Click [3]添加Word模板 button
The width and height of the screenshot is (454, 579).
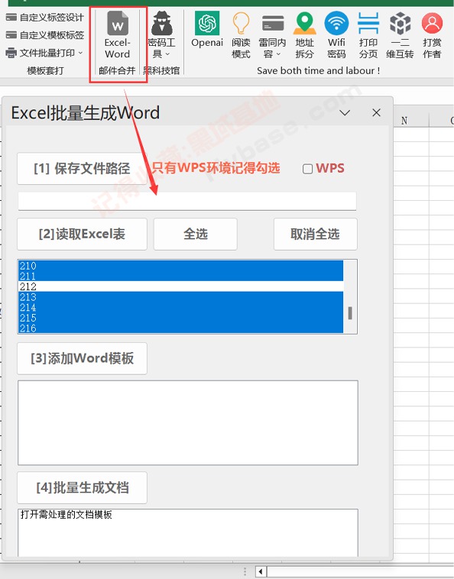pos(82,358)
